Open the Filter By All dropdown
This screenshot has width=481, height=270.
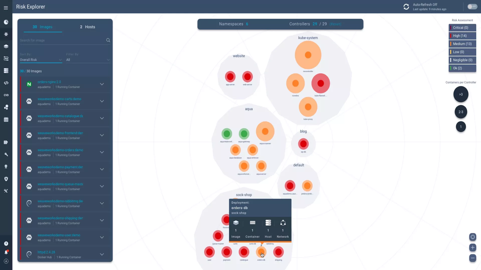[87, 60]
